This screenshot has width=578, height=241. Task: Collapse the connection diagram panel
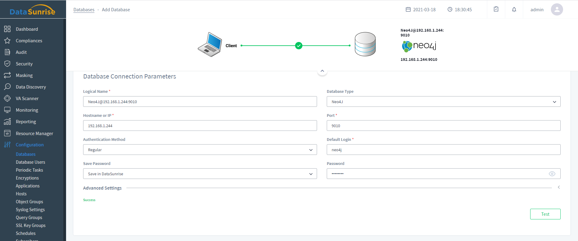point(322,71)
